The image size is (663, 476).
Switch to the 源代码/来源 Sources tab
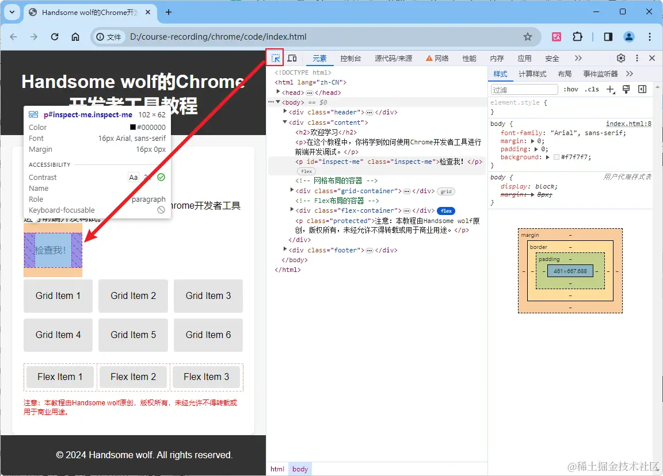coord(393,58)
